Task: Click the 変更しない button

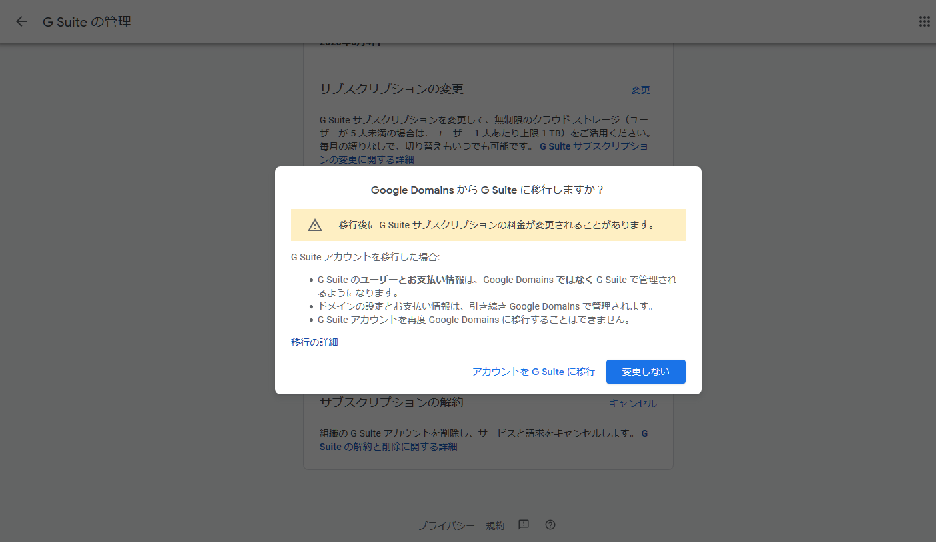Action: click(646, 372)
